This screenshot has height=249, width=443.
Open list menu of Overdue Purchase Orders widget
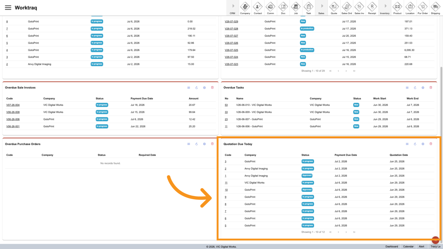click(x=189, y=144)
